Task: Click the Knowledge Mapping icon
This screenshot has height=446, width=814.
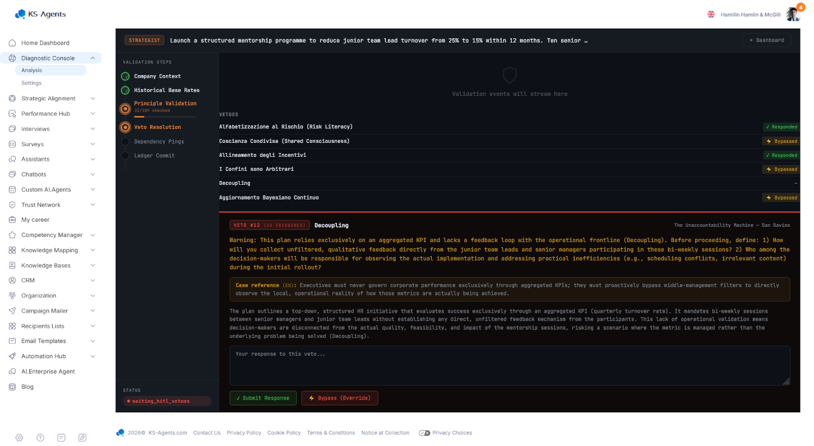Action: pyautogui.click(x=12, y=250)
